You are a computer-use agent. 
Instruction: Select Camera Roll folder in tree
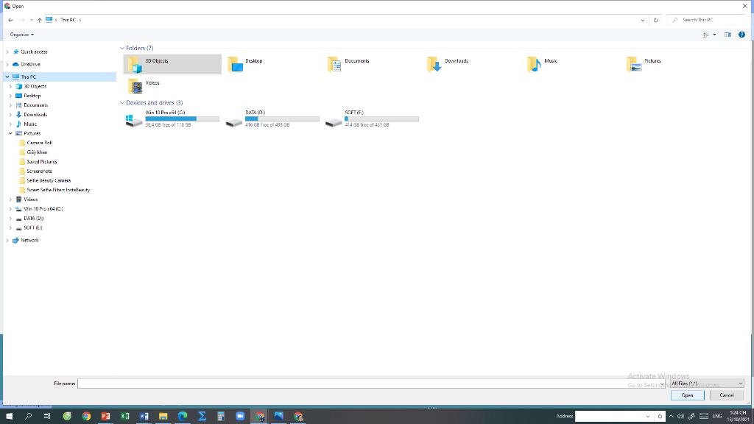tap(40, 143)
